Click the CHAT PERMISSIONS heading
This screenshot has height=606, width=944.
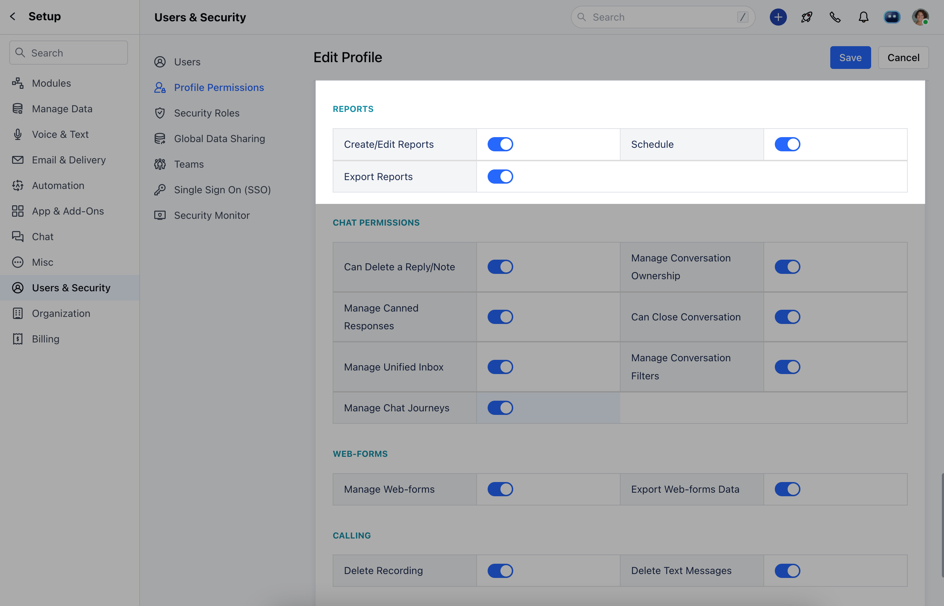click(x=376, y=223)
